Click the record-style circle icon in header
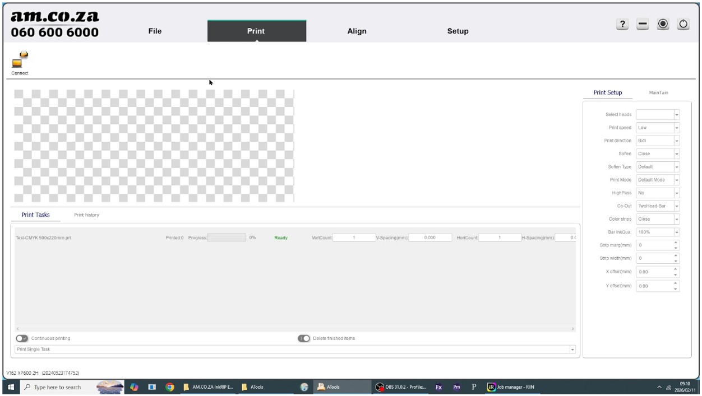 pyautogui.click(x=663, y=25)
